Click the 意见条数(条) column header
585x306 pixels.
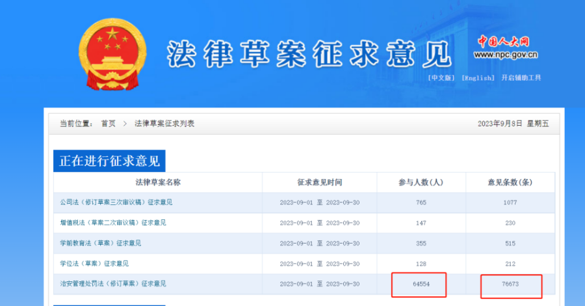(x=510, y=182)
